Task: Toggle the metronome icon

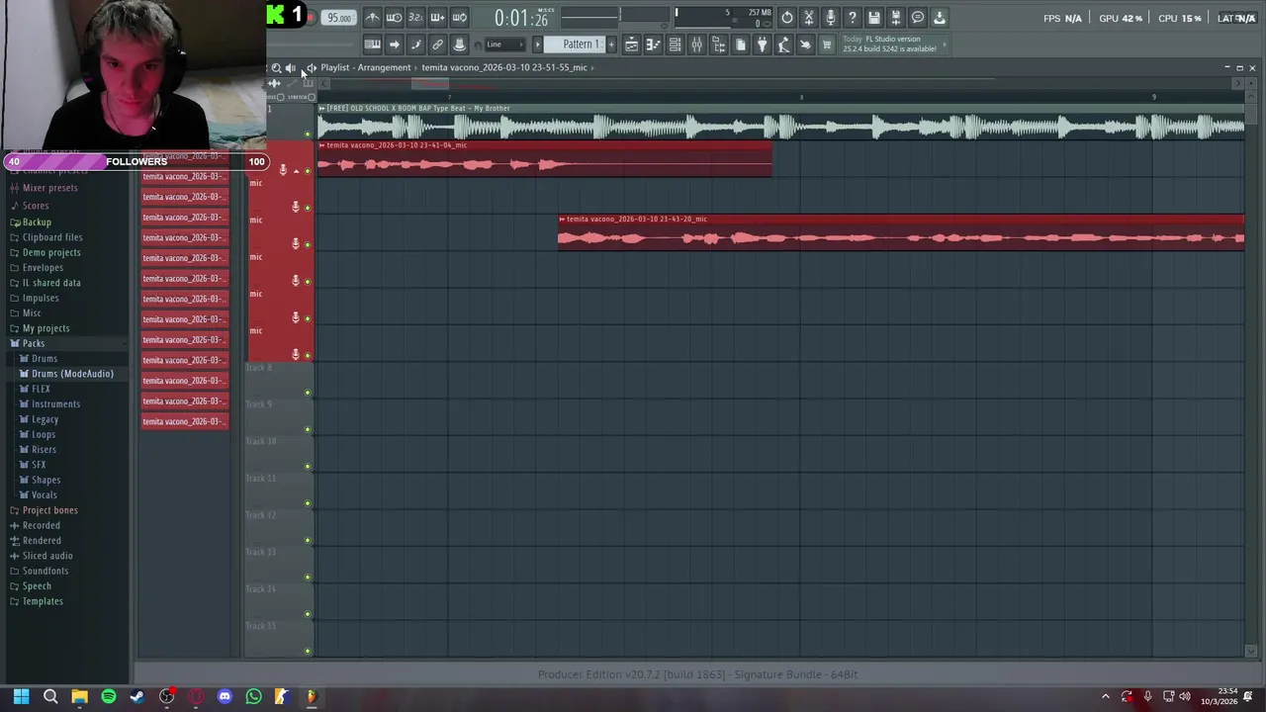Action: [372, 18]
